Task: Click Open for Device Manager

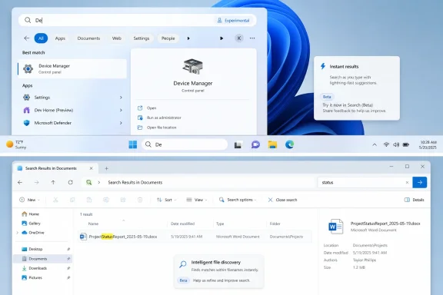Action: point(152,108)
